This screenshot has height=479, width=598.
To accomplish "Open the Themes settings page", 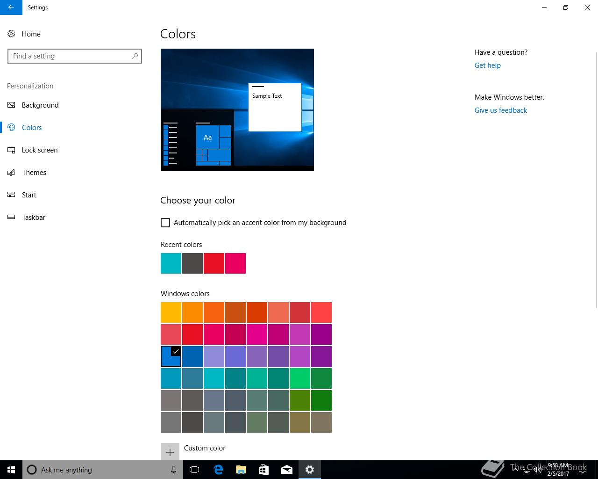I will click(x=34, y=173).
